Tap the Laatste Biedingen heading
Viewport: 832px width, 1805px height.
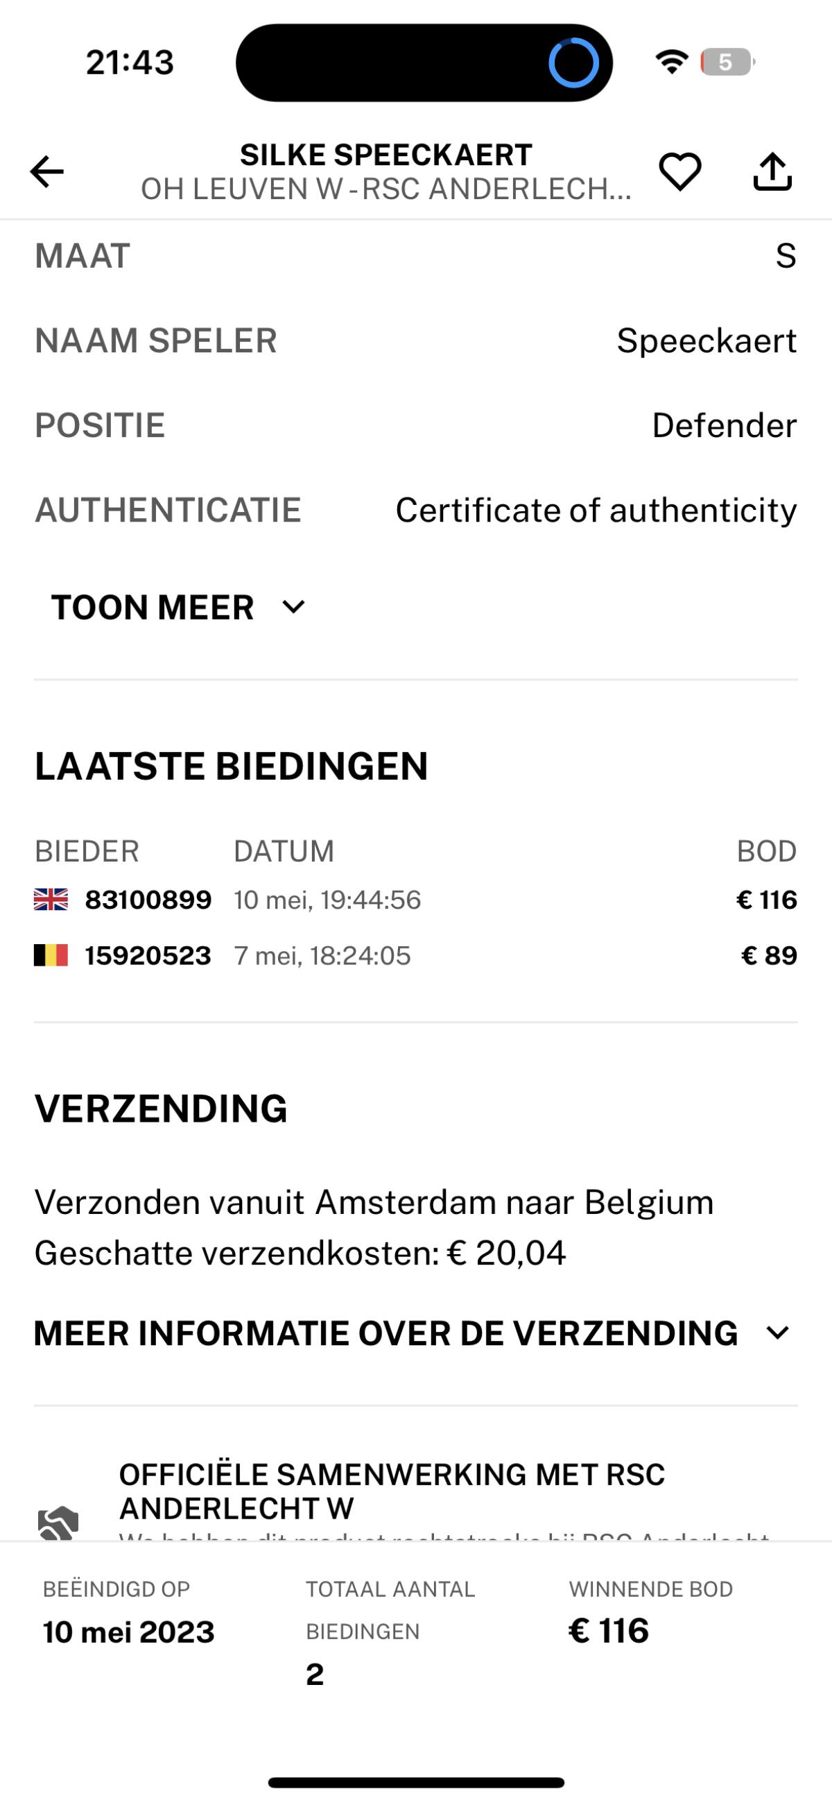(x=231, y=766)
